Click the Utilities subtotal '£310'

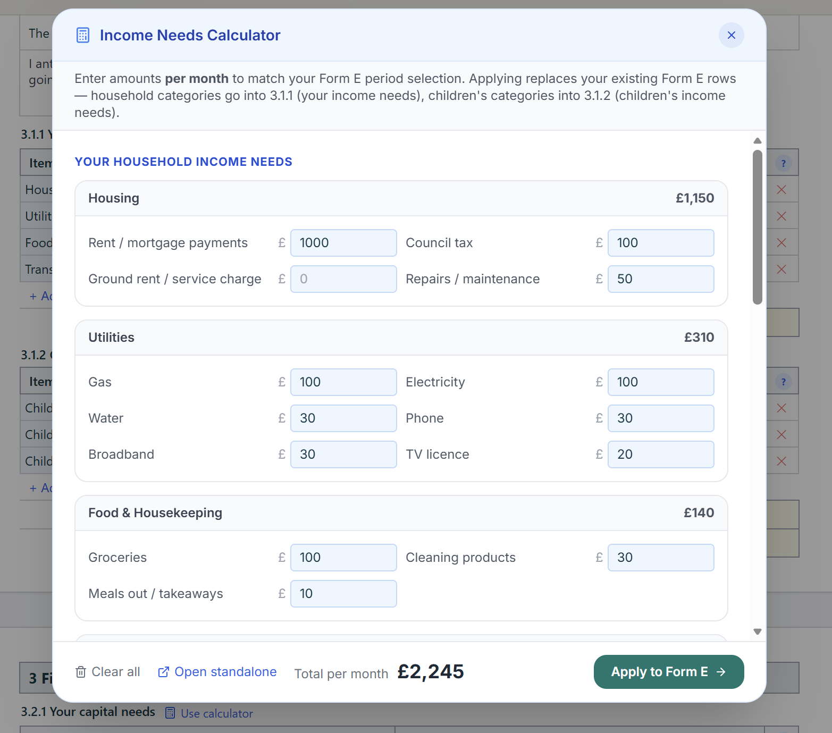click(699, 338)
